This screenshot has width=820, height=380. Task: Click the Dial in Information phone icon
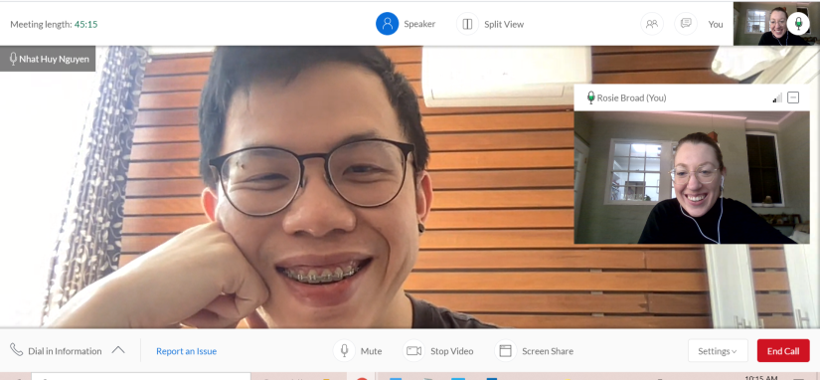pyautogui.click(x=17, y=350)
